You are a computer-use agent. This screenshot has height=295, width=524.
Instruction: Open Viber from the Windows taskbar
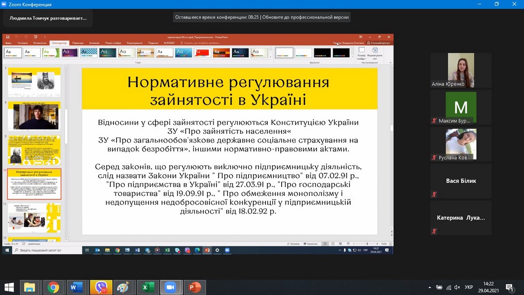coord(101,287)
